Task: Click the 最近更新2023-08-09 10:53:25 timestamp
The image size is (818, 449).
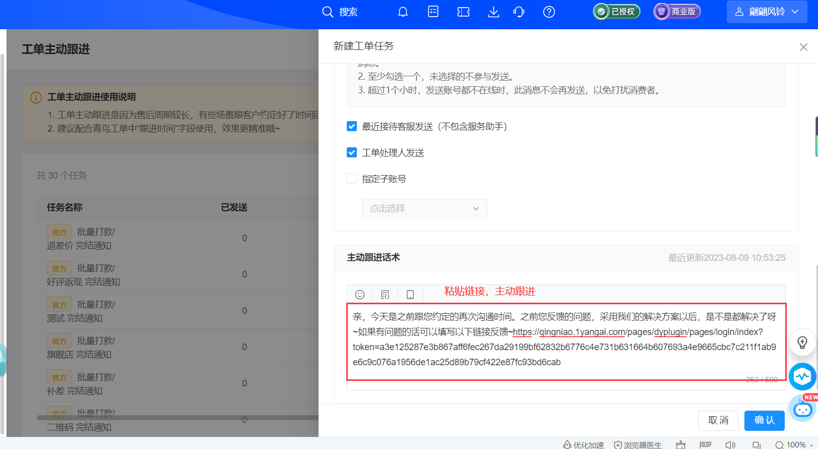Action: click(x=727, y=258)
